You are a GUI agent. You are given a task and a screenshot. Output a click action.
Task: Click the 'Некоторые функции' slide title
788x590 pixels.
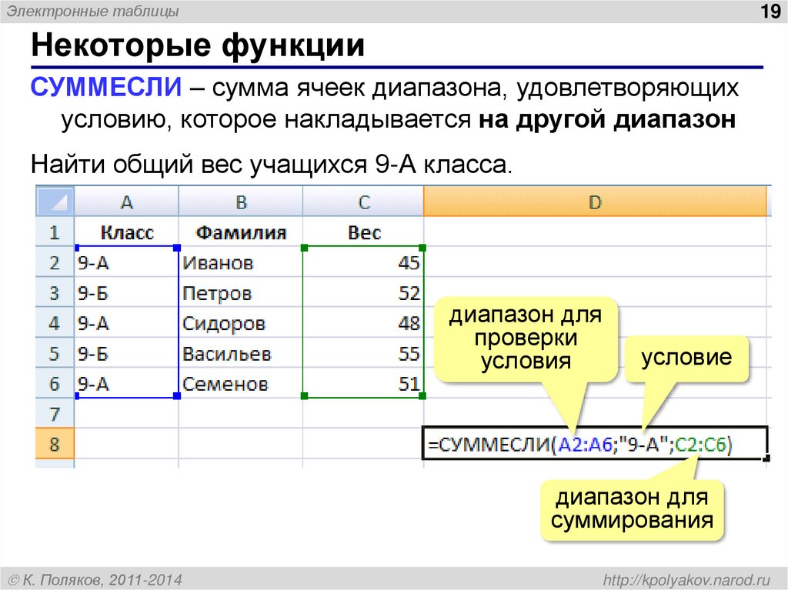(198, 45)
